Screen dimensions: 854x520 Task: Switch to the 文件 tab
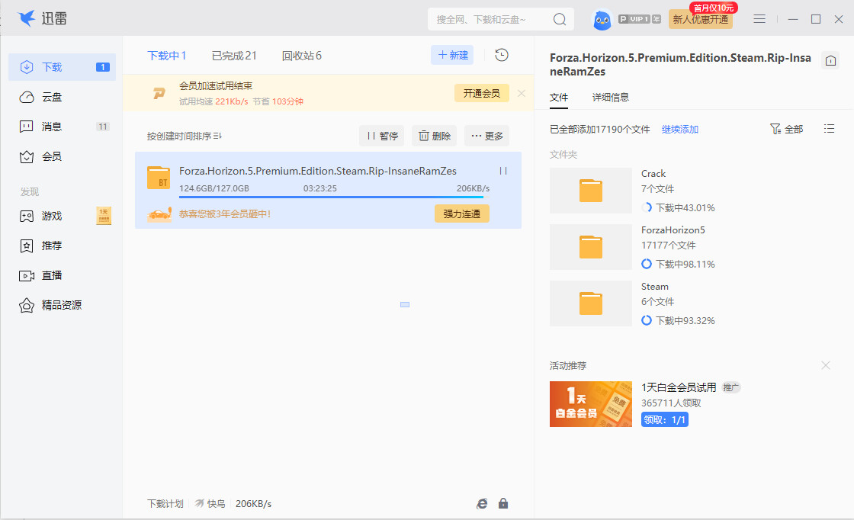point(559,97)
